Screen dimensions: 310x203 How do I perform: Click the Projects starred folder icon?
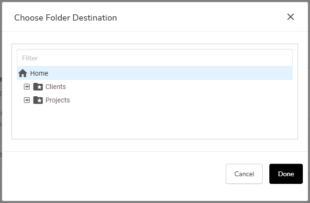point(38,100)
